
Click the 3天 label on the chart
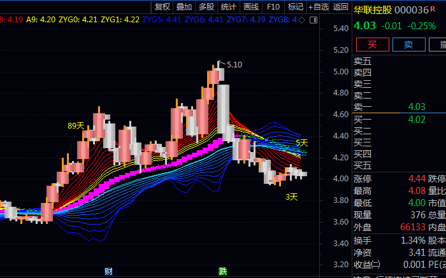[292, 197]
